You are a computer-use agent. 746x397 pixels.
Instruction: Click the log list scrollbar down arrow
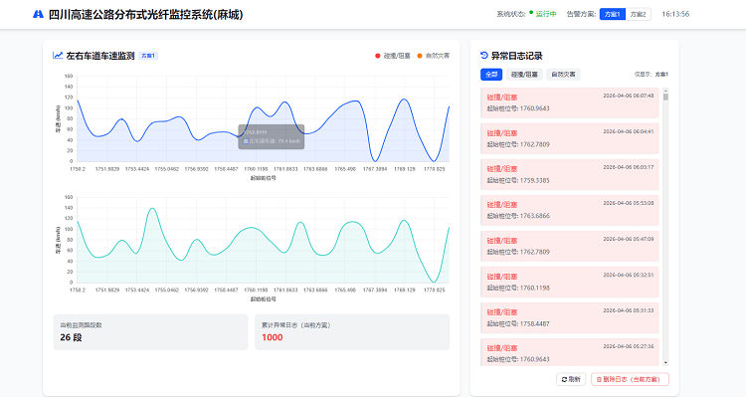(x=665, y=363)
